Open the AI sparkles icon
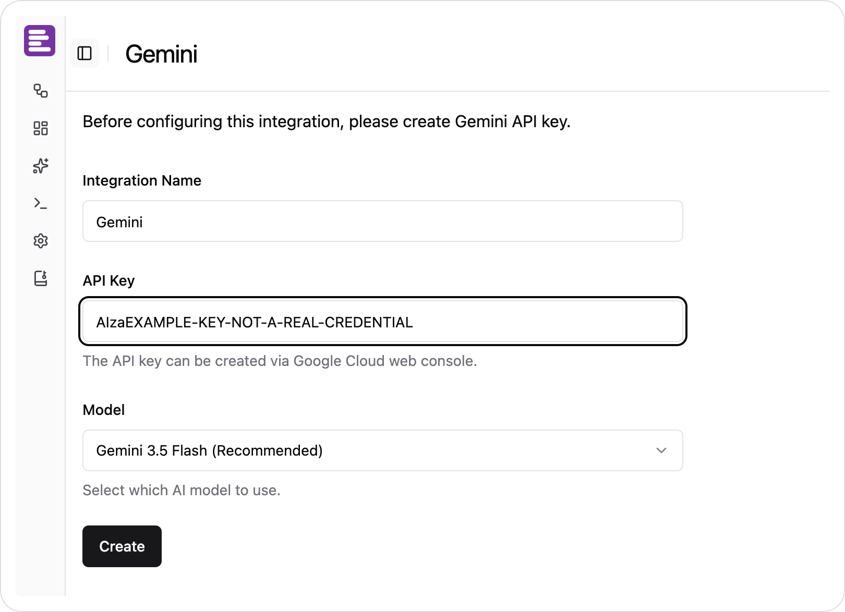 point(41,166)
